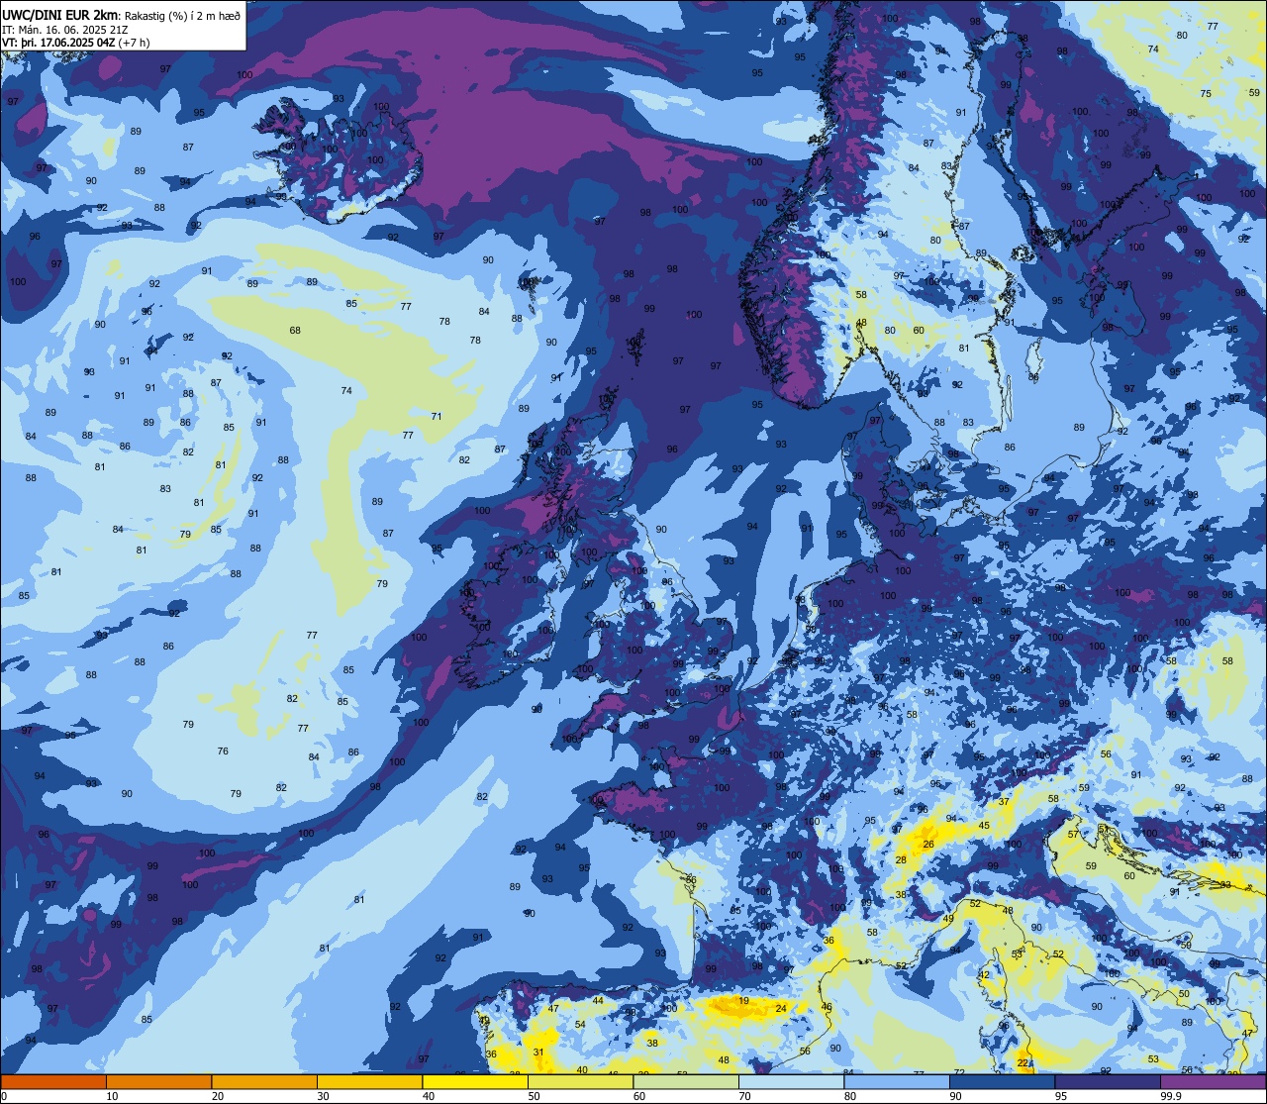Pick the medium blue 80–90 legend swatch
1267x1104 pixels.
(897, 1081)
